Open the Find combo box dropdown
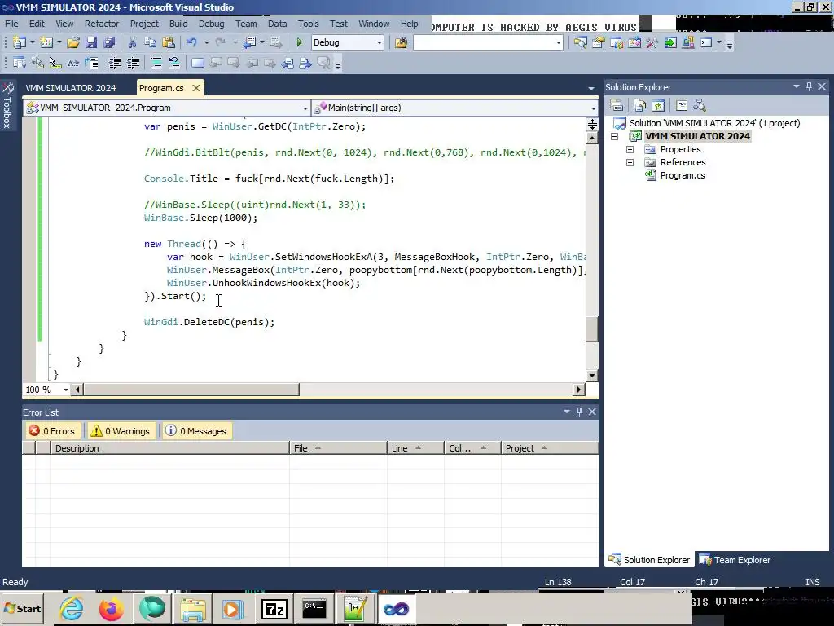This screenshot has height=626, width=834. pos(558,42)
